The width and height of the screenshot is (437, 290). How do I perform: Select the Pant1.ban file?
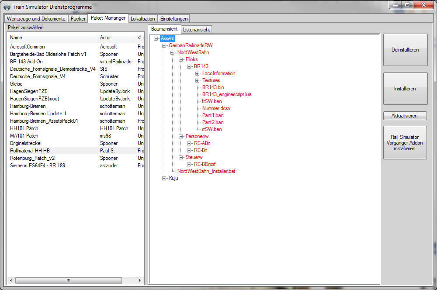[x=213, y=115]
